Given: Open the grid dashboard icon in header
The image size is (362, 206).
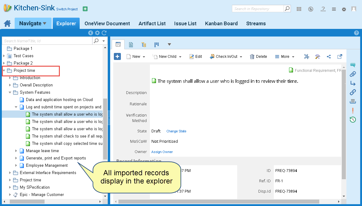Looking at the screenshot, I should coord(299,9).
